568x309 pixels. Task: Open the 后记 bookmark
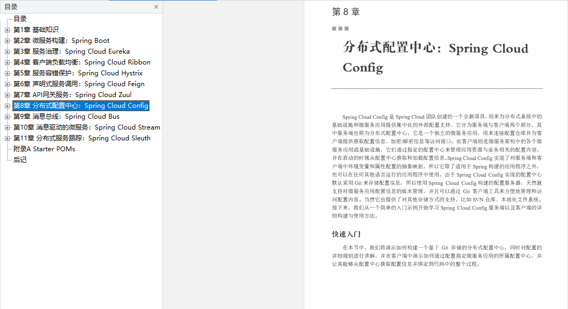click(20, 160)
